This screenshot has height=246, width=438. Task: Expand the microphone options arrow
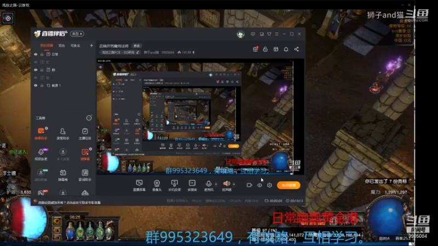tap(216, 184)
